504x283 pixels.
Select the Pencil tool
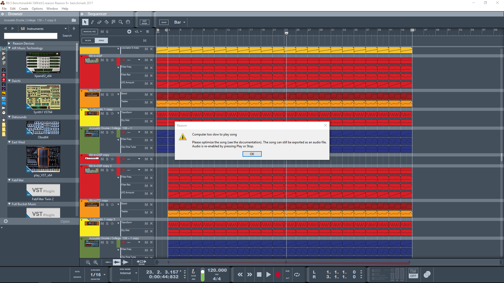point(92,22)
